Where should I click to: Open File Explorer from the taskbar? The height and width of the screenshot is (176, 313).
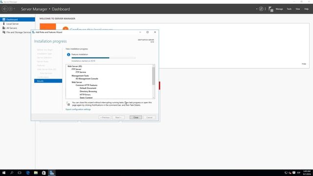pyautogui.click(x=36, y=173)
